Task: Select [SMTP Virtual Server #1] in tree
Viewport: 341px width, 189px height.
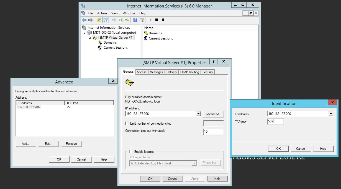Action: pos(116,38)
